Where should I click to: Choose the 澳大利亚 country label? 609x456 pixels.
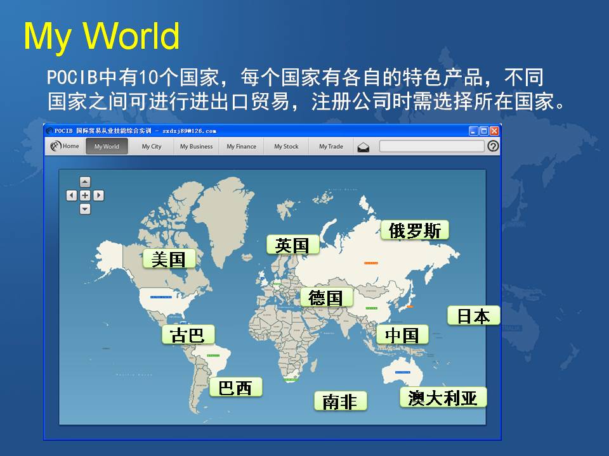443,397
